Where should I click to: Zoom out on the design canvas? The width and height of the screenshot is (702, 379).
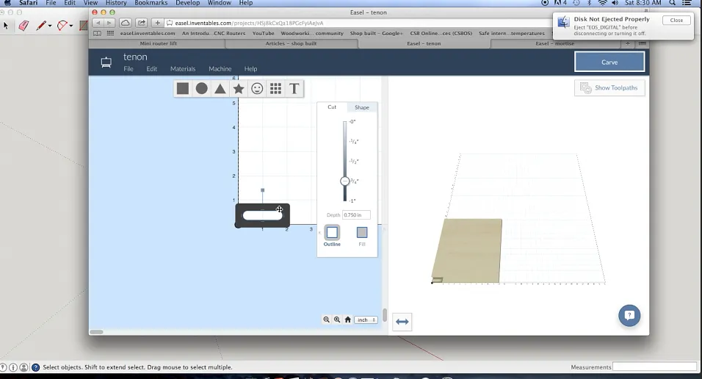tap(326, 320)
